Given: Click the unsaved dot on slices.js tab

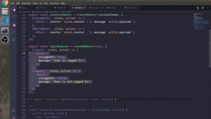Looking at the screenshot, I should (102, 8).
